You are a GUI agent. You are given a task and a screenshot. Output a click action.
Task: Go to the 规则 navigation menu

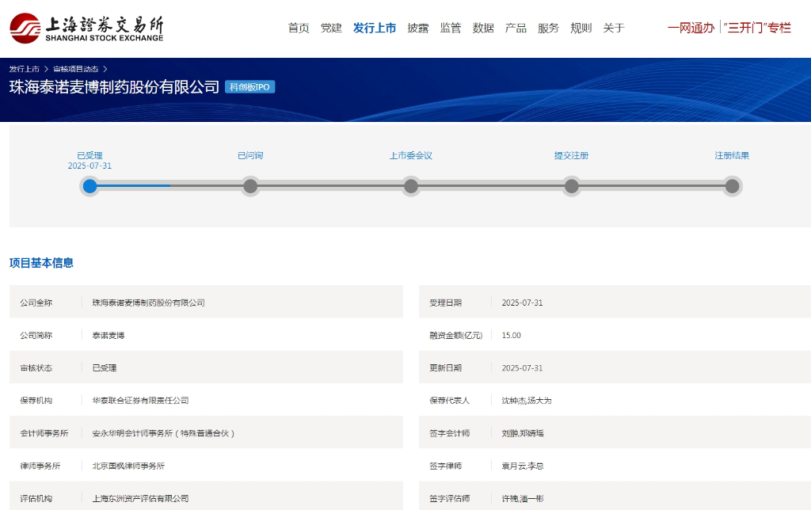point(581,28)
